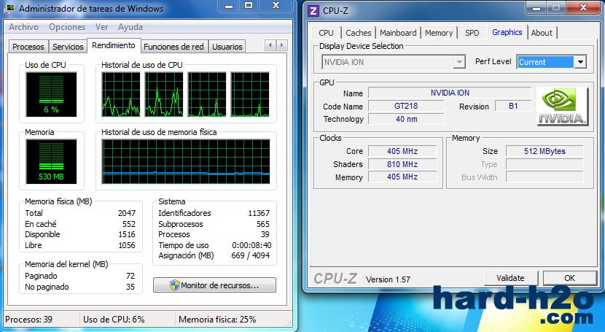Open the Memory tab in CPU-Z
This screenshot has height=332, width=605.
[x=439, y=33]
